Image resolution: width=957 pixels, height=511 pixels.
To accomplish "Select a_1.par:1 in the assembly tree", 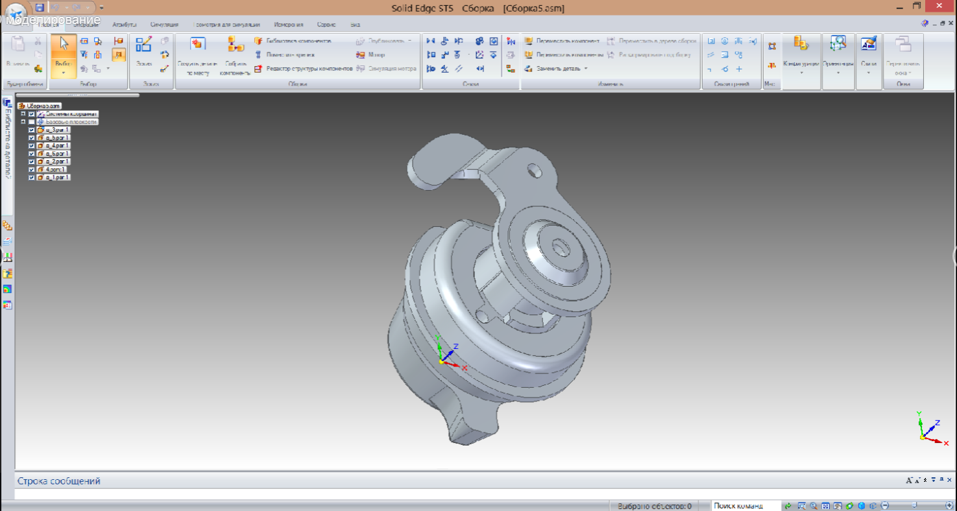I will coord(54,177).
